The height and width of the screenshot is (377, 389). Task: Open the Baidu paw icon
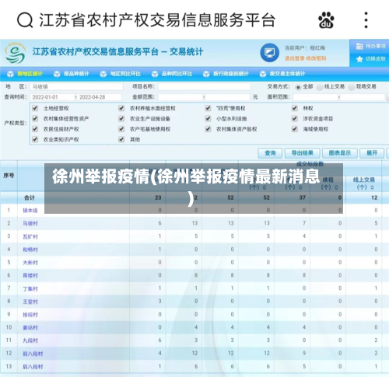[326, 20]
